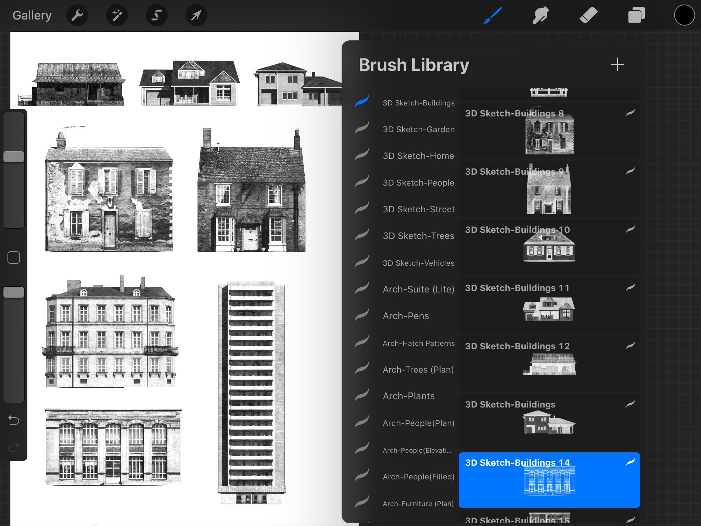Select the Paintbrush tool

coord(493,15)
